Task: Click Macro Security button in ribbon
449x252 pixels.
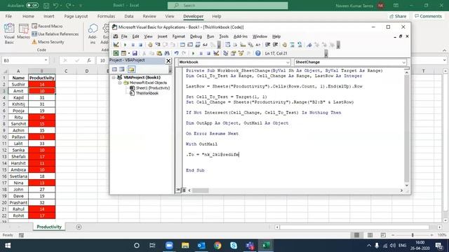Action: click(x=48, y=42)
